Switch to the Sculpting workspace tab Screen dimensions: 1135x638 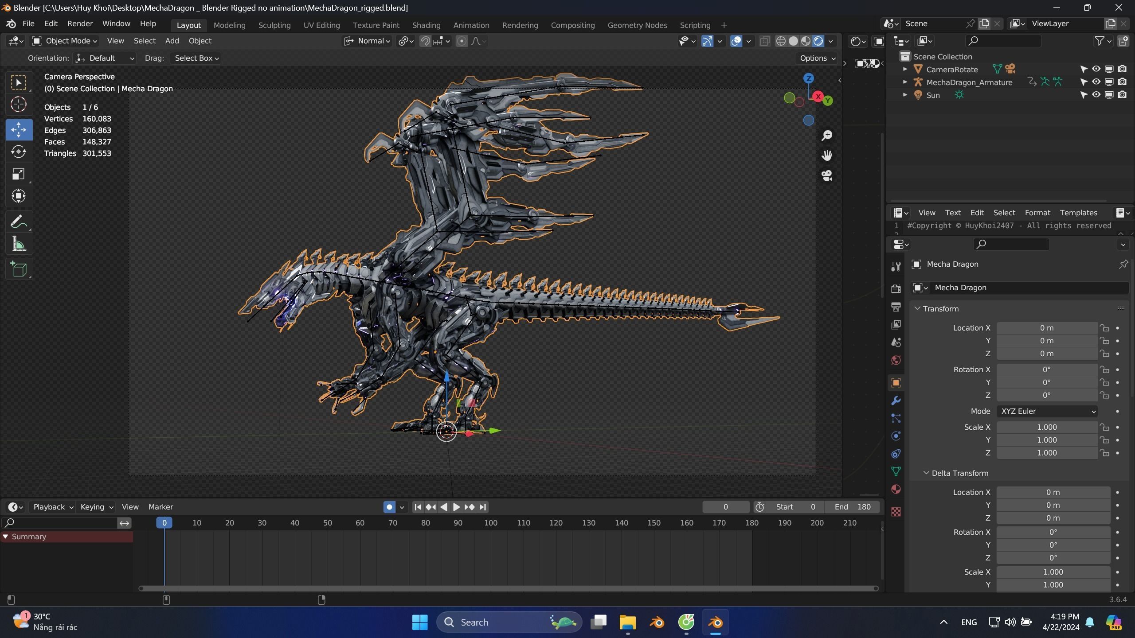(x=274, y=25)
